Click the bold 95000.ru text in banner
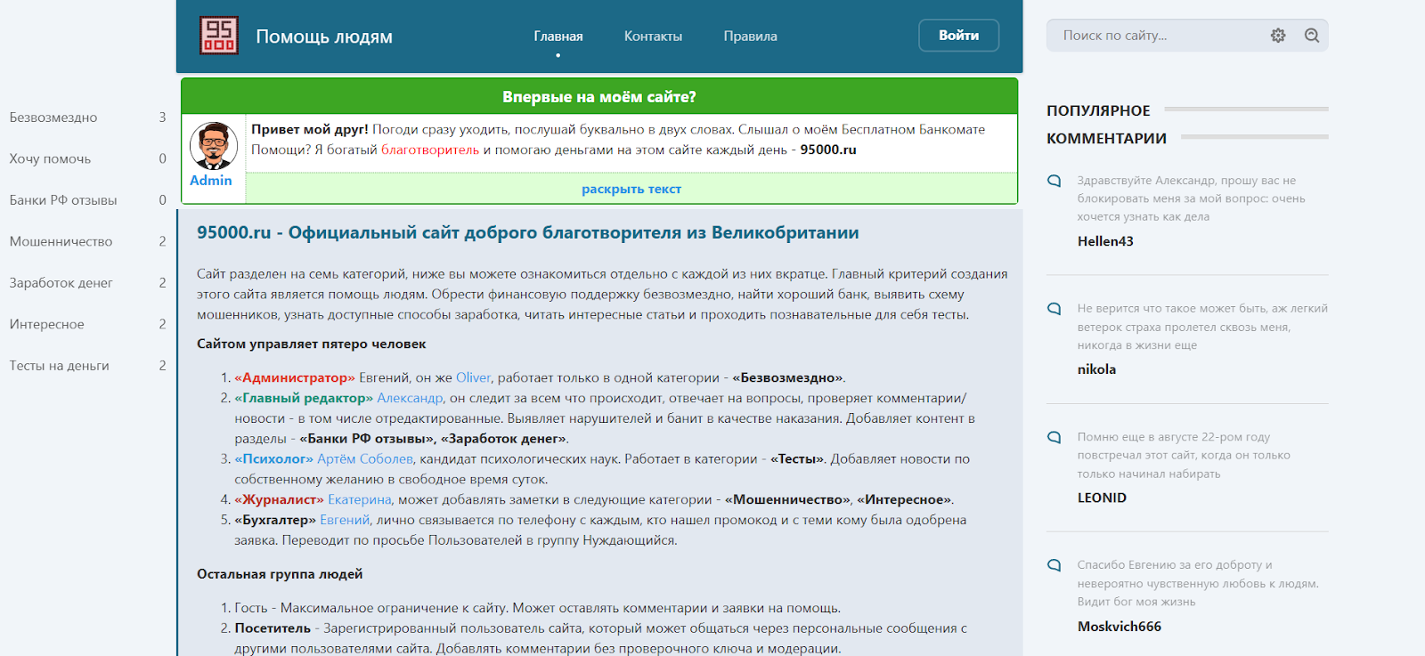Viewport: 1425px width, 656px height. [828, 150]
